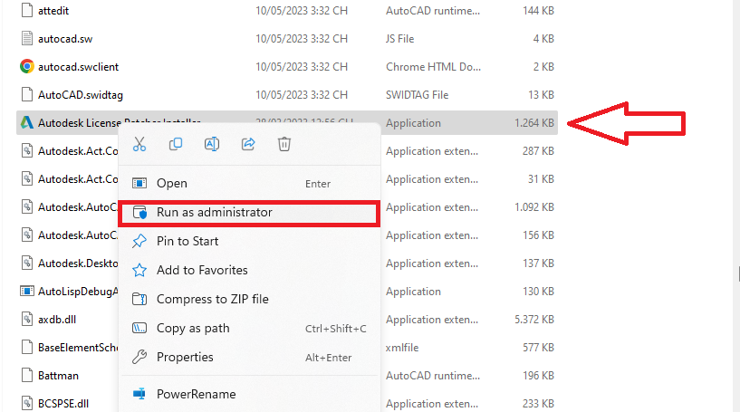The height and width of the screenshot is (412, 740).
Task: Click the Cut scissors icon in context menu
Action: [x=139, y=144]
